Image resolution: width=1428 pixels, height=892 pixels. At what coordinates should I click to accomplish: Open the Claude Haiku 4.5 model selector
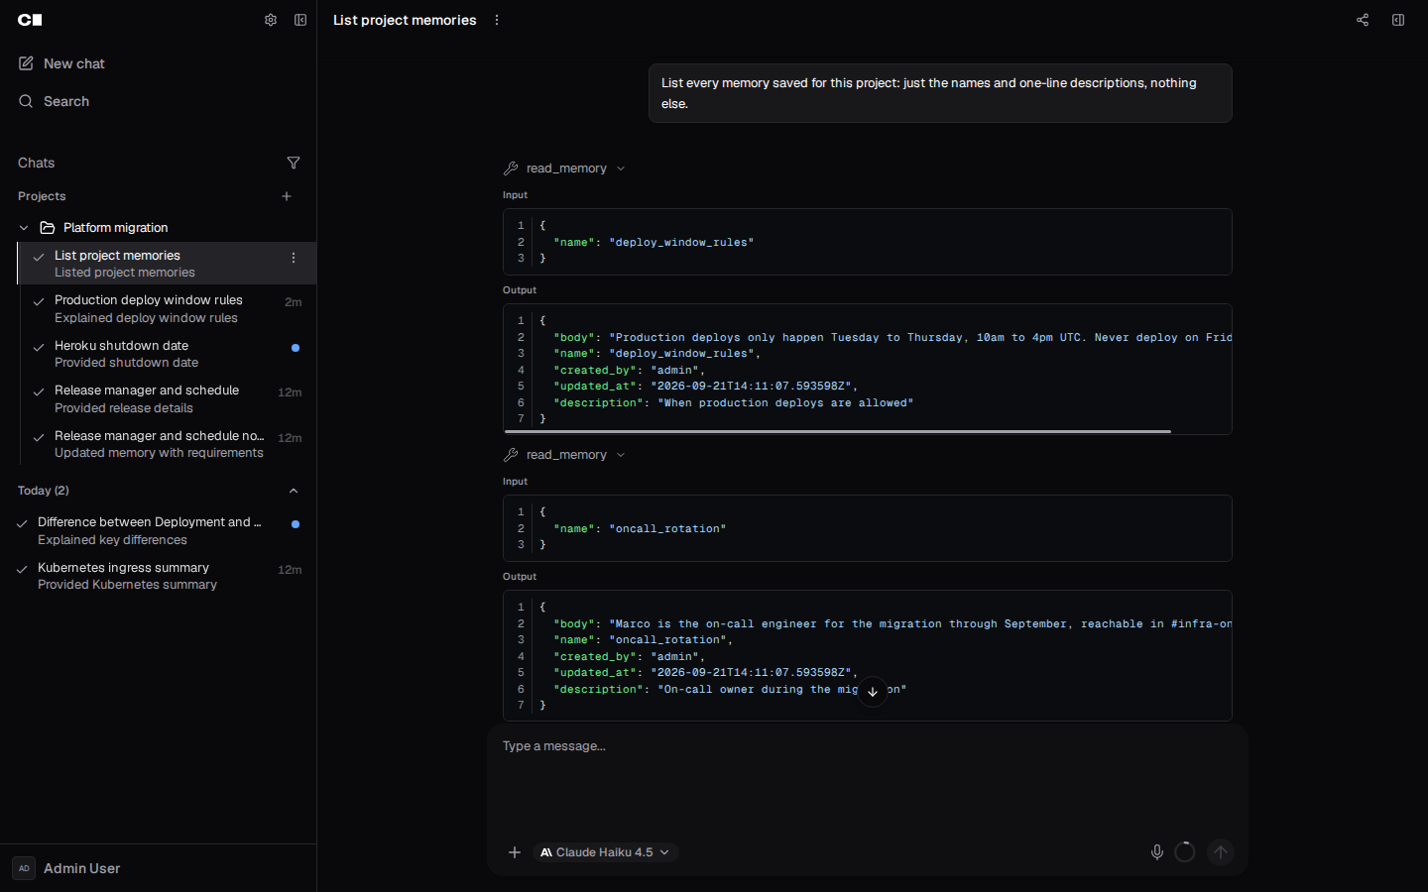[x=605, y=852]
